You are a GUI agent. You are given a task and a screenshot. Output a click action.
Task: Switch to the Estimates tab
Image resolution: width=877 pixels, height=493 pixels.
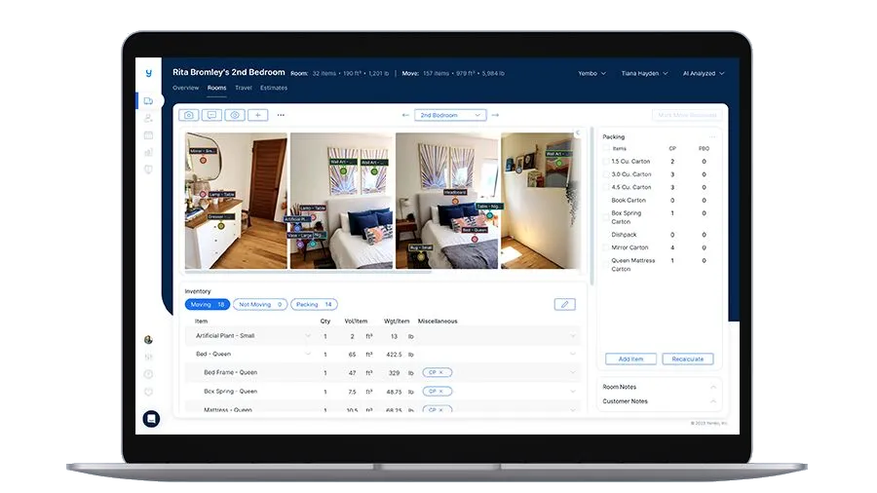click(274, 88)
